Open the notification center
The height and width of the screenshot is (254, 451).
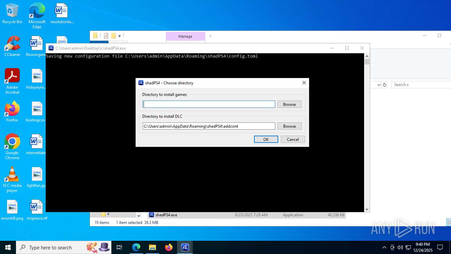[x=440, y=247]
